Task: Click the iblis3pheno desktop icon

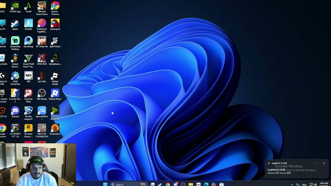Action: pos(55,60)
